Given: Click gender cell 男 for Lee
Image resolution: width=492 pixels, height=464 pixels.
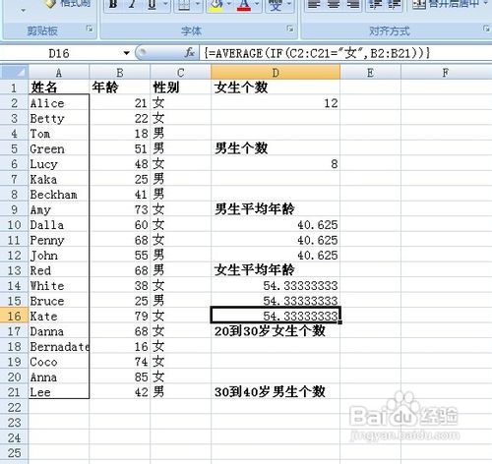Looking at the screenshot, I should tap(181, 392).
